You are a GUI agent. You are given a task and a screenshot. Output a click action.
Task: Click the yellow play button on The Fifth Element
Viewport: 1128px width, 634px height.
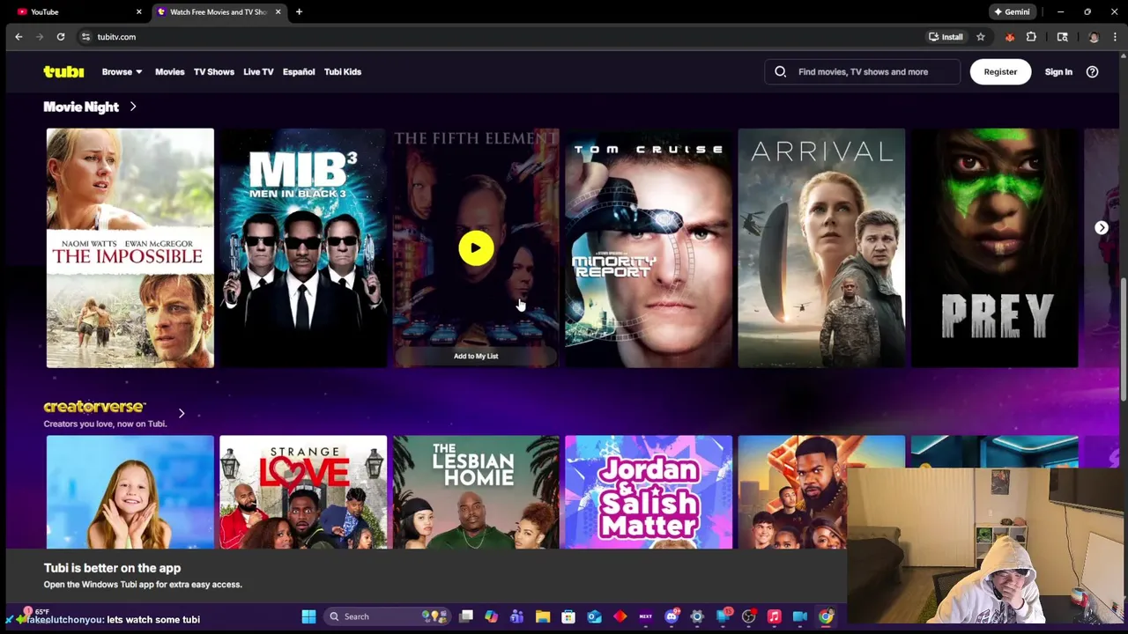476,248
